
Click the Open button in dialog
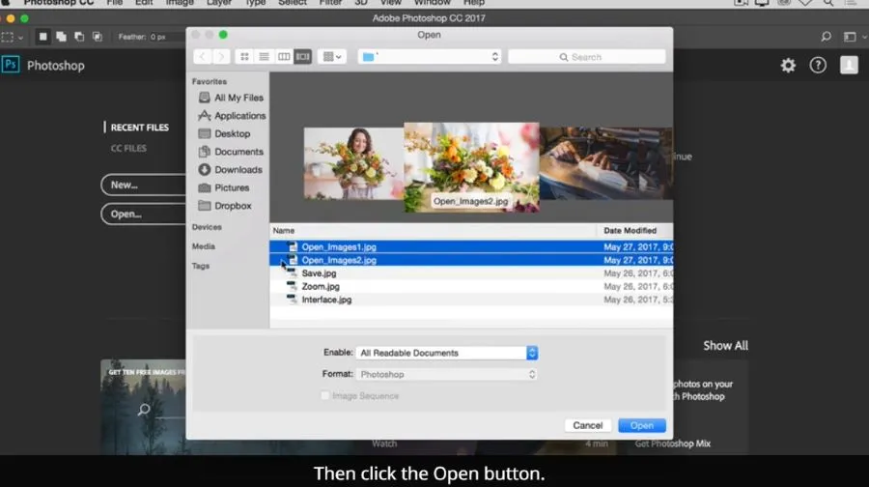click(641, 425)
